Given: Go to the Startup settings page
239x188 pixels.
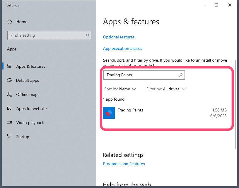Looking at the screenshot, I should coord(23,137).
